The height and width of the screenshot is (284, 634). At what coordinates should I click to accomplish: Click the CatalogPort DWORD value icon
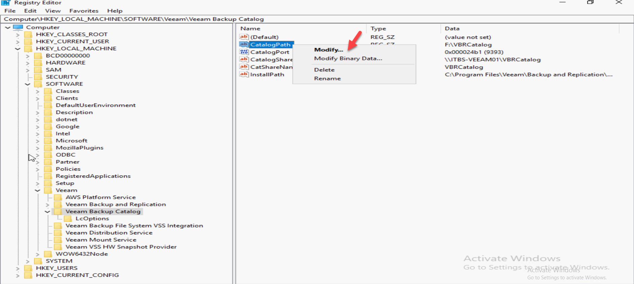[x=244, y=52]
